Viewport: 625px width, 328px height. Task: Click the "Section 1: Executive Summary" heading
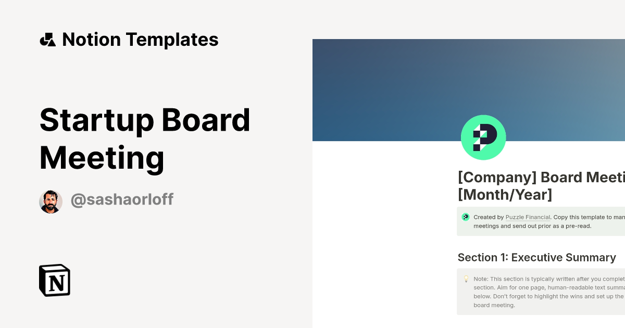tap(536, 258)
